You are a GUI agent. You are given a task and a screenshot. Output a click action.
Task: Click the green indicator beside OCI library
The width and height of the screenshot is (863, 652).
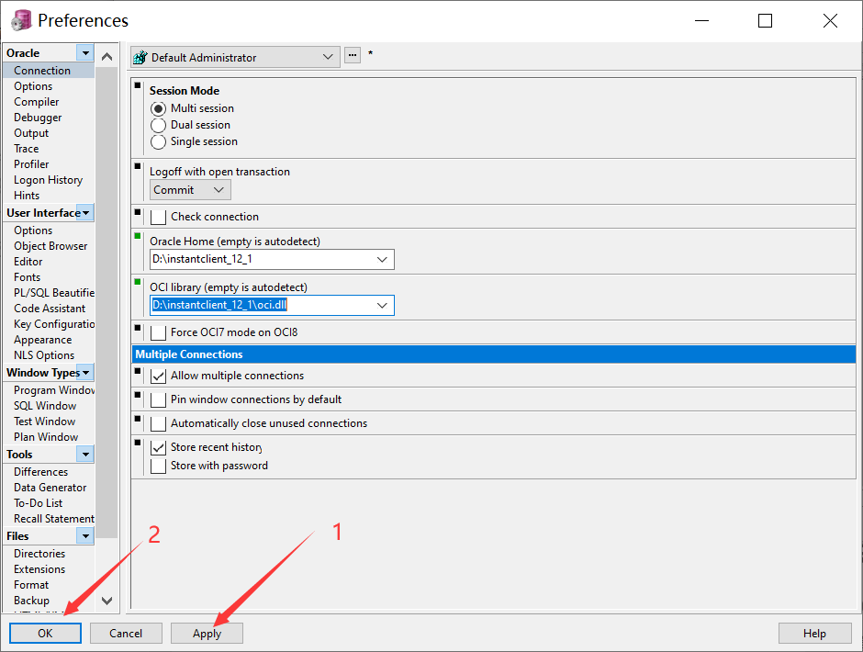point(138,282)
